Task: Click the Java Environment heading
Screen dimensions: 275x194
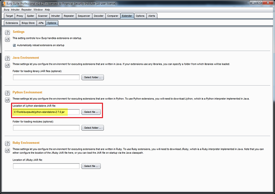Action: coord(26,57)
